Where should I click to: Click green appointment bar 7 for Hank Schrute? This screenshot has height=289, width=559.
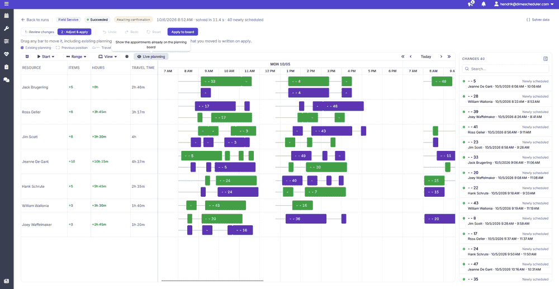325,192
